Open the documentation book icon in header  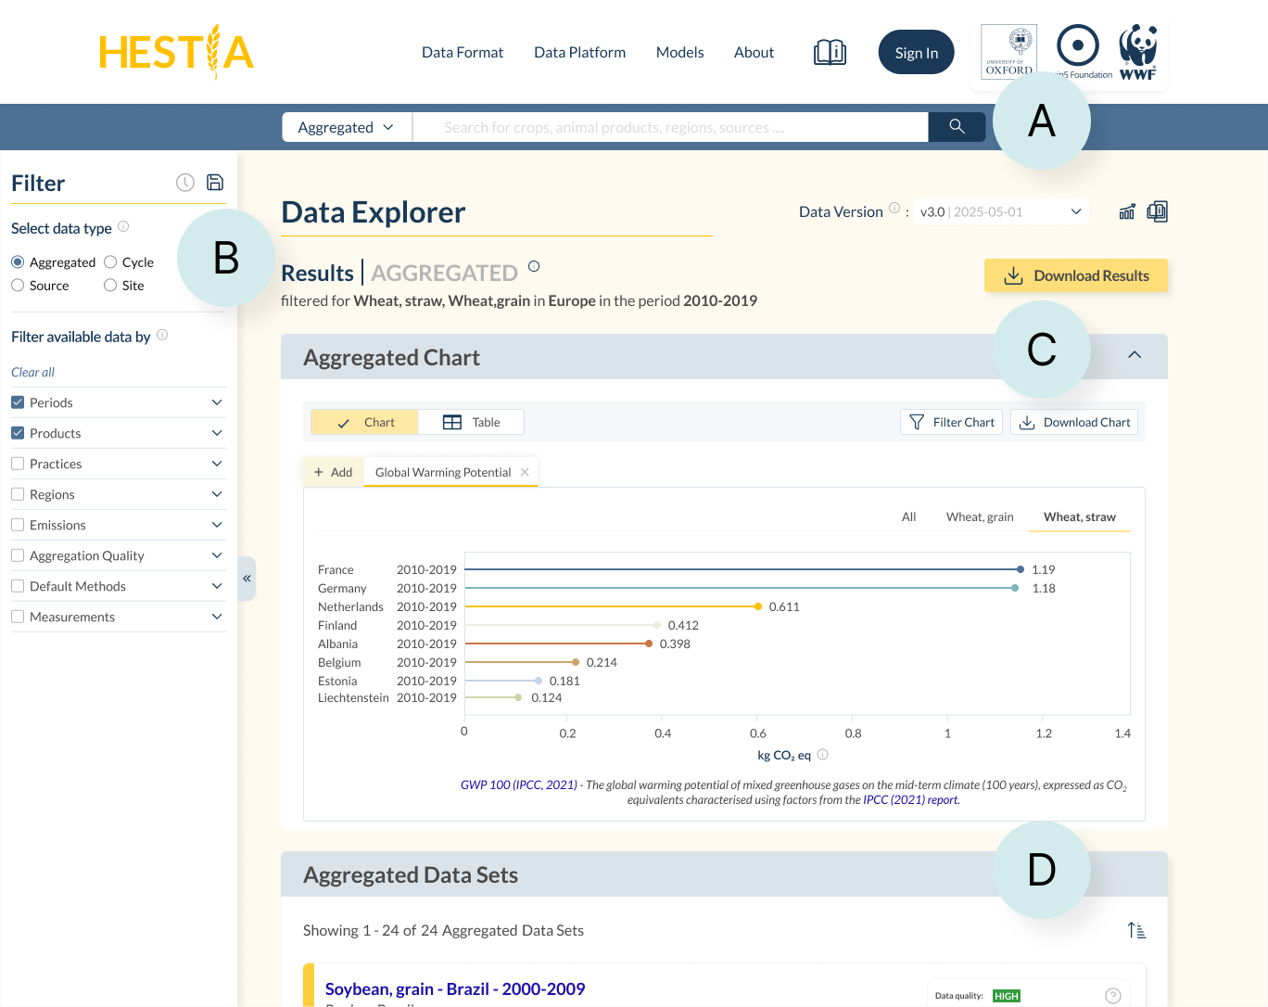[x=830, y=52]
